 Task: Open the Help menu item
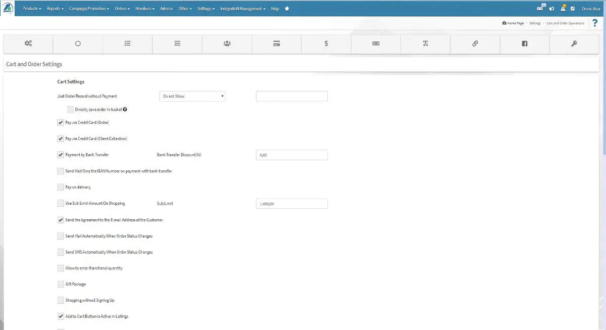tap(275, 9)
